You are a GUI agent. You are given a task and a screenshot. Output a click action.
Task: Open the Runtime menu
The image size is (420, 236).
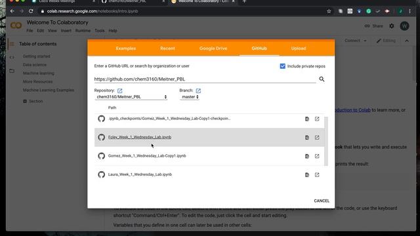click(x=83, y=31)
